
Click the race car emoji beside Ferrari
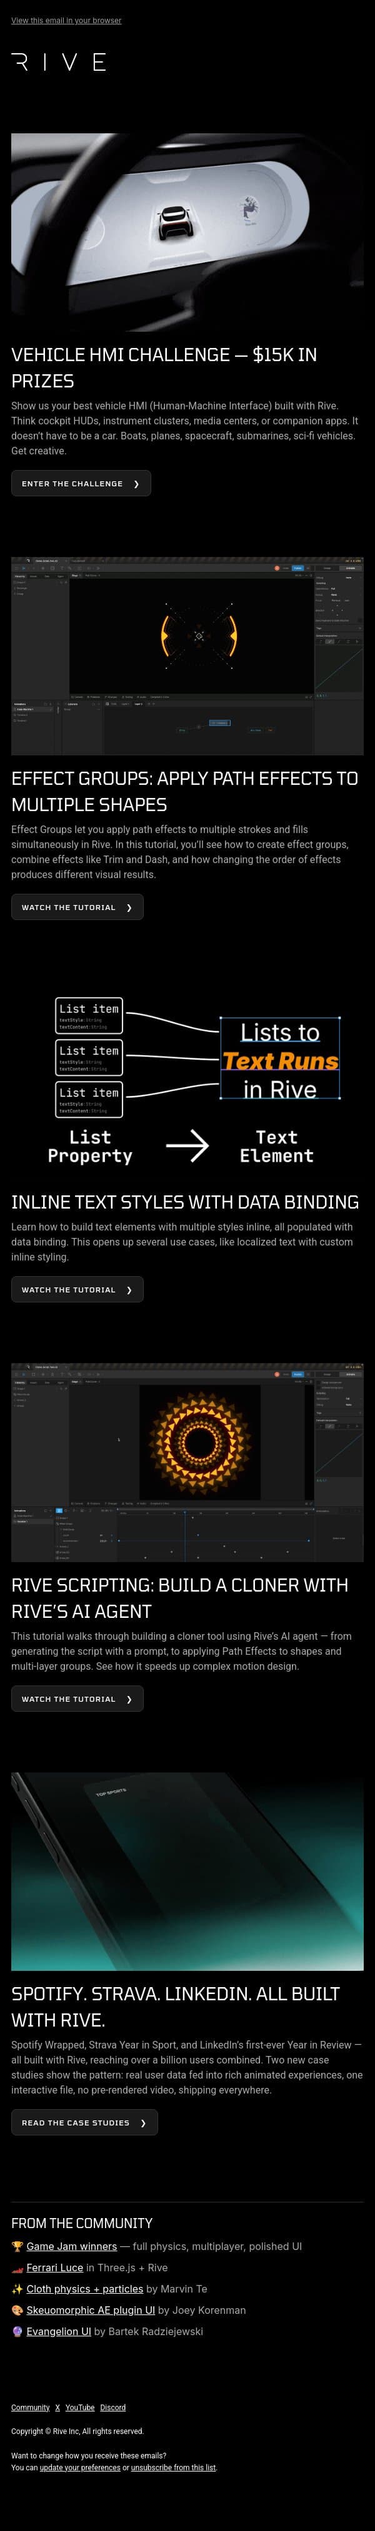[17, 2268]
